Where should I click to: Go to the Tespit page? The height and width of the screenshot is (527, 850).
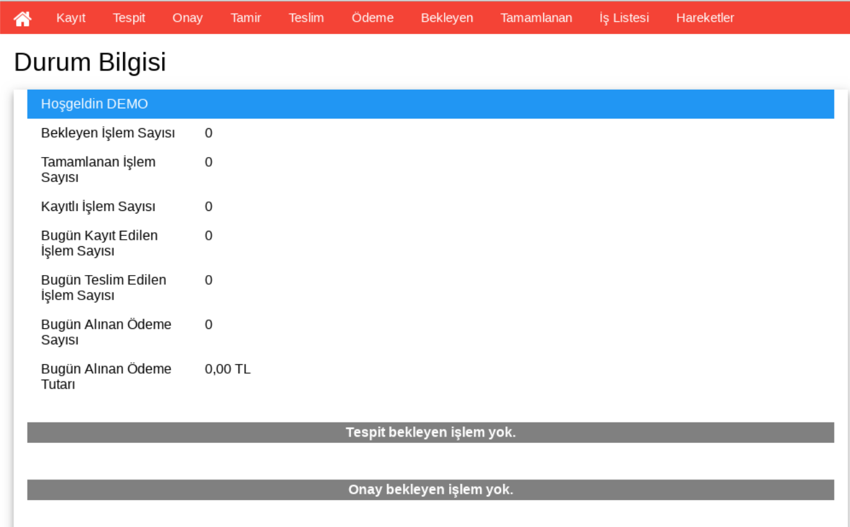pyautogui.click(x=129, y=18)
